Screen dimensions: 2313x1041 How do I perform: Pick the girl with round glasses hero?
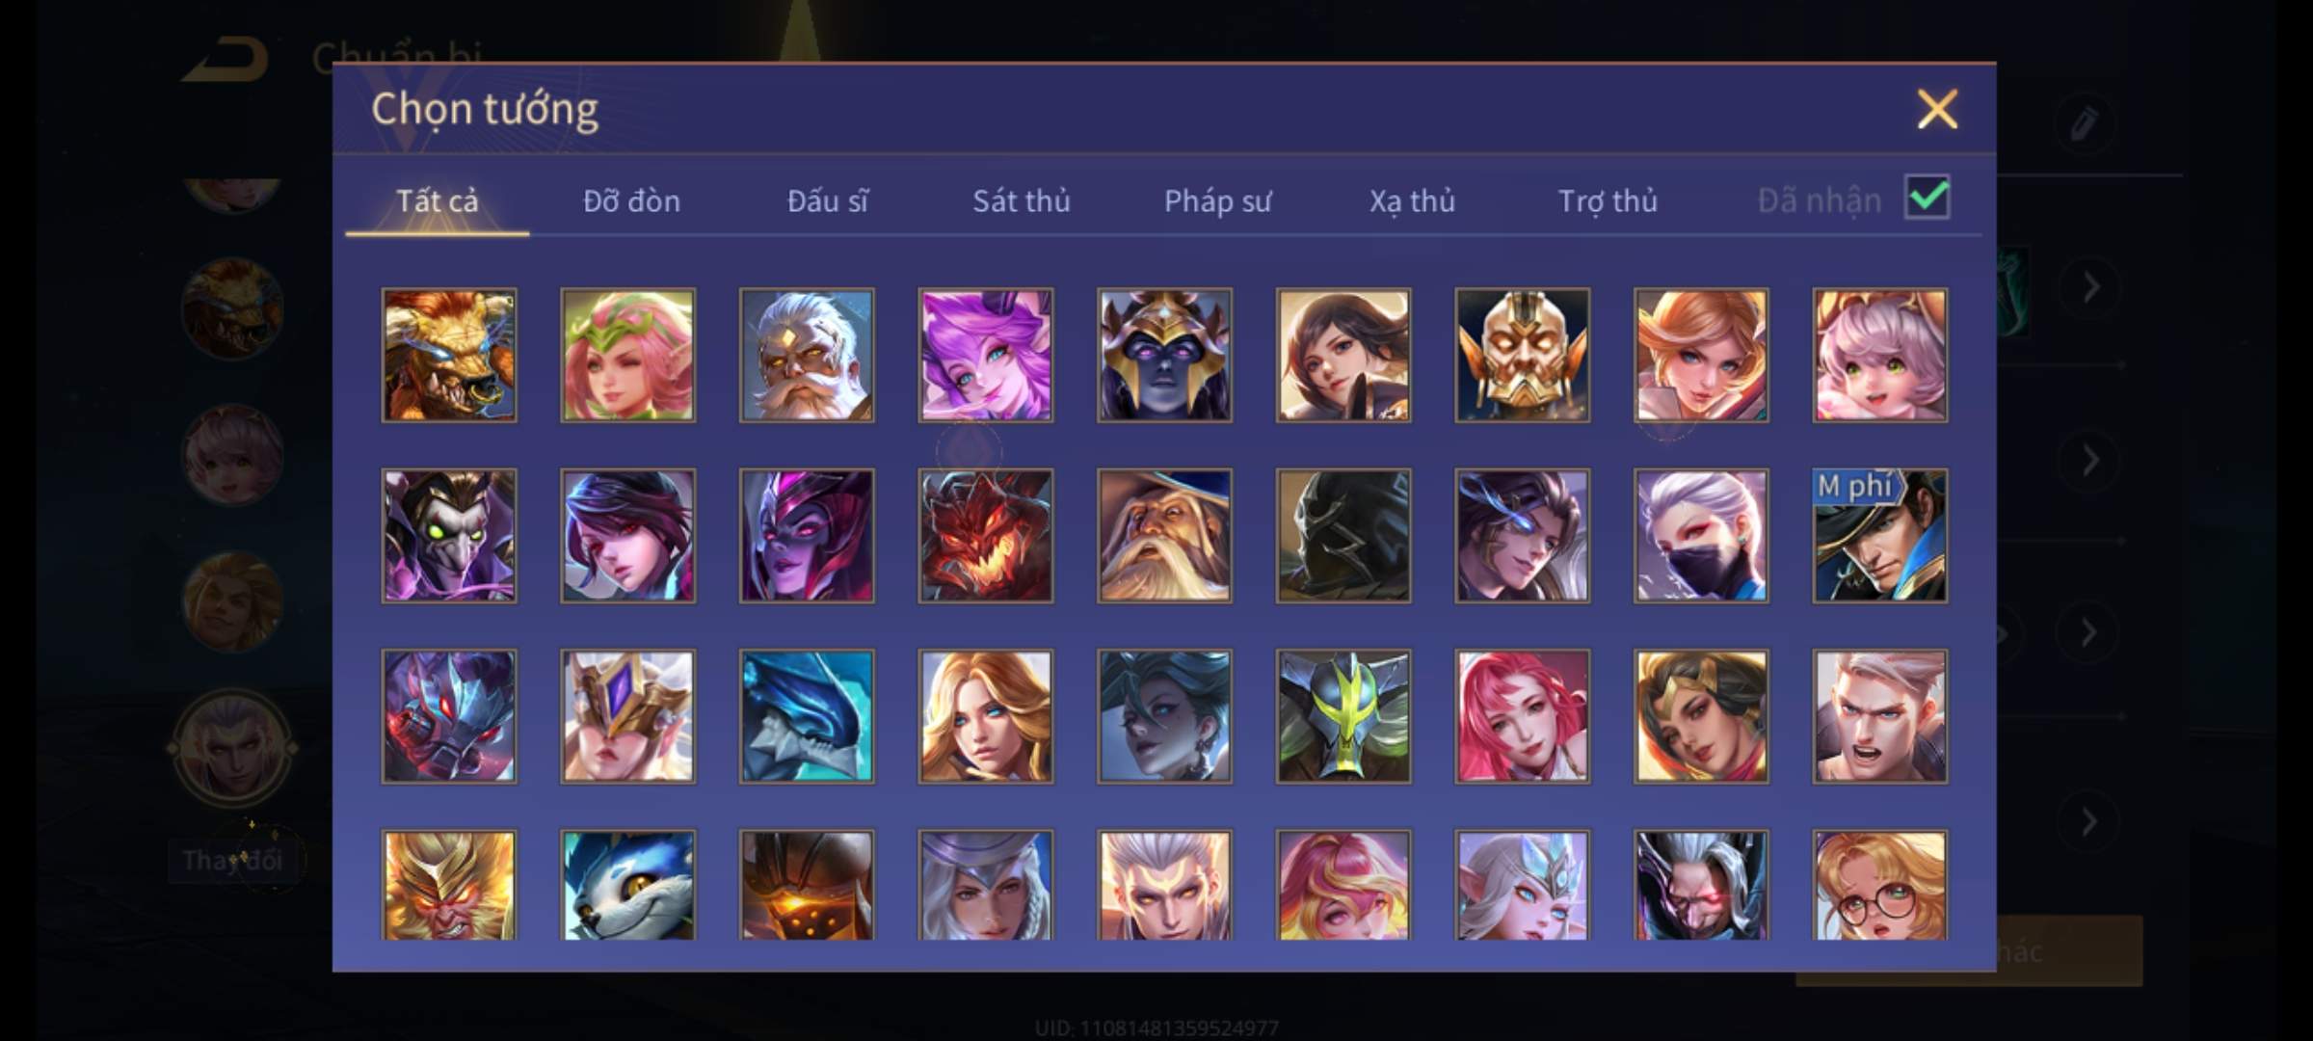[x=1879, y=885]
